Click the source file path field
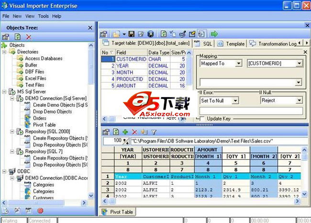311x223 pixels. point(219,141)
